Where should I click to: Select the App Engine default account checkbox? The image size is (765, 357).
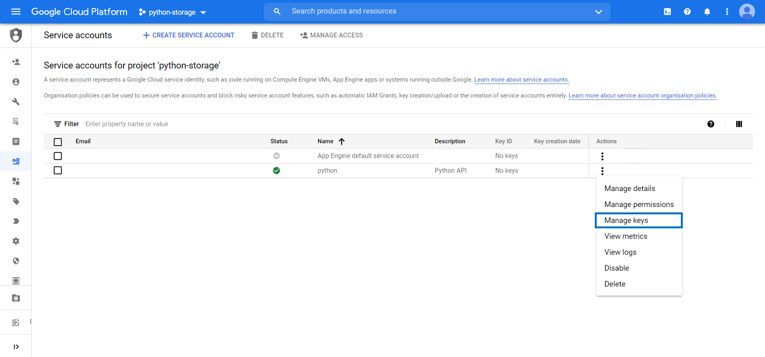[x=58, y=156]
